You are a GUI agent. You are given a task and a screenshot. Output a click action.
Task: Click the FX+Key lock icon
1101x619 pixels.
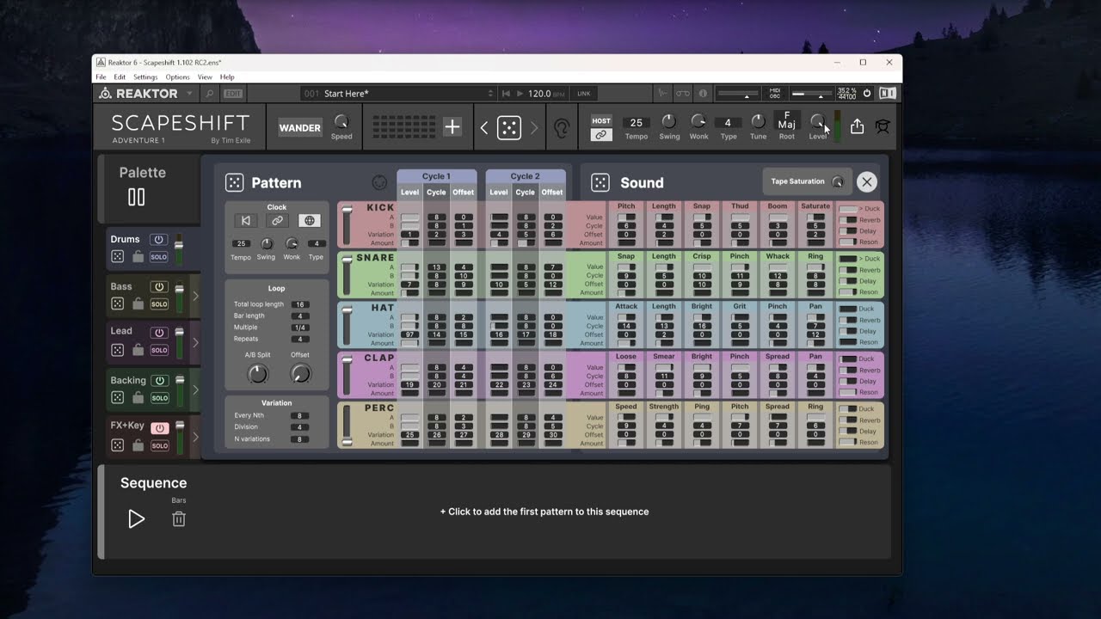pyautogui.click(x=138, y=445)
